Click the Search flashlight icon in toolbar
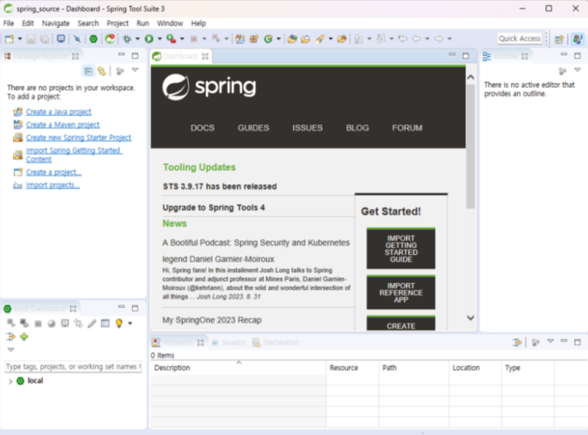The height and width of the screenshot is (435, 588). tap(320, 39)
